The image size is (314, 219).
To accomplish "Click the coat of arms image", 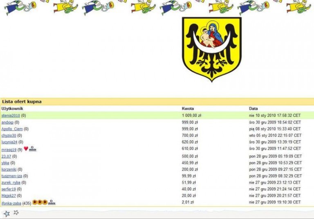I will coord(212,50).
